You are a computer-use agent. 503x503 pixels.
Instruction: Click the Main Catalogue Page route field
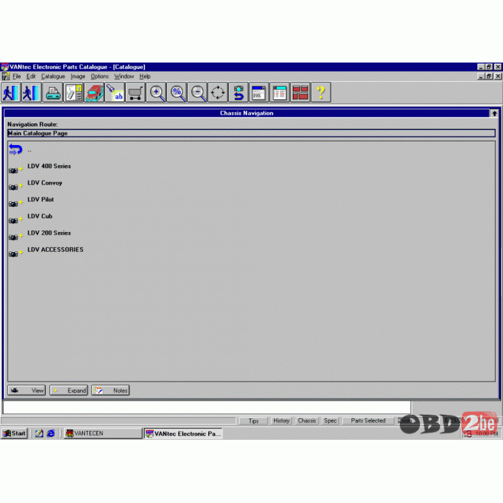pos(252,133)
